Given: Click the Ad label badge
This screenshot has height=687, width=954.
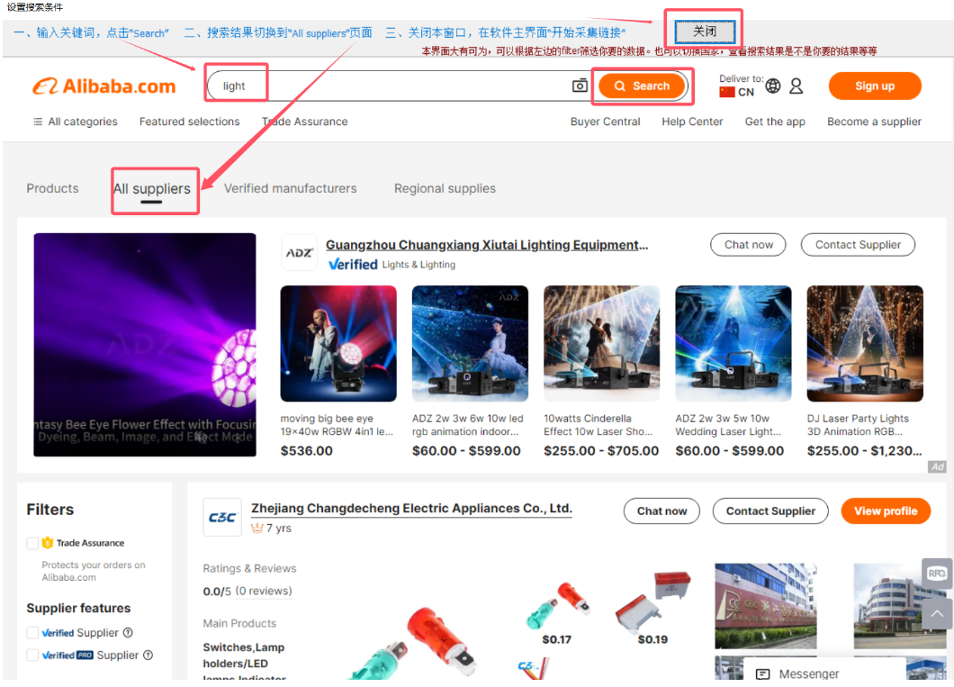Looking at the screenshot, I should point(937,466).
